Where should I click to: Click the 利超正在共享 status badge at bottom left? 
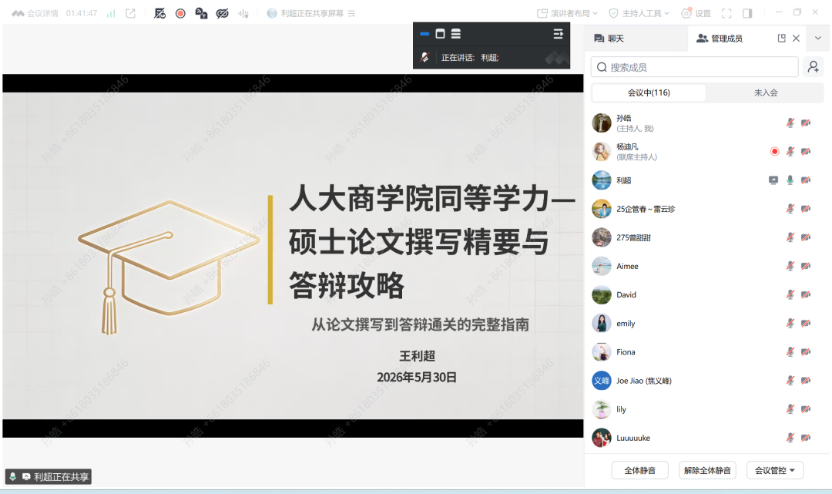pos(49,476)
